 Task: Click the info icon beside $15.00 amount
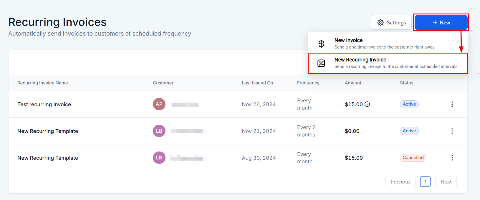367,104
